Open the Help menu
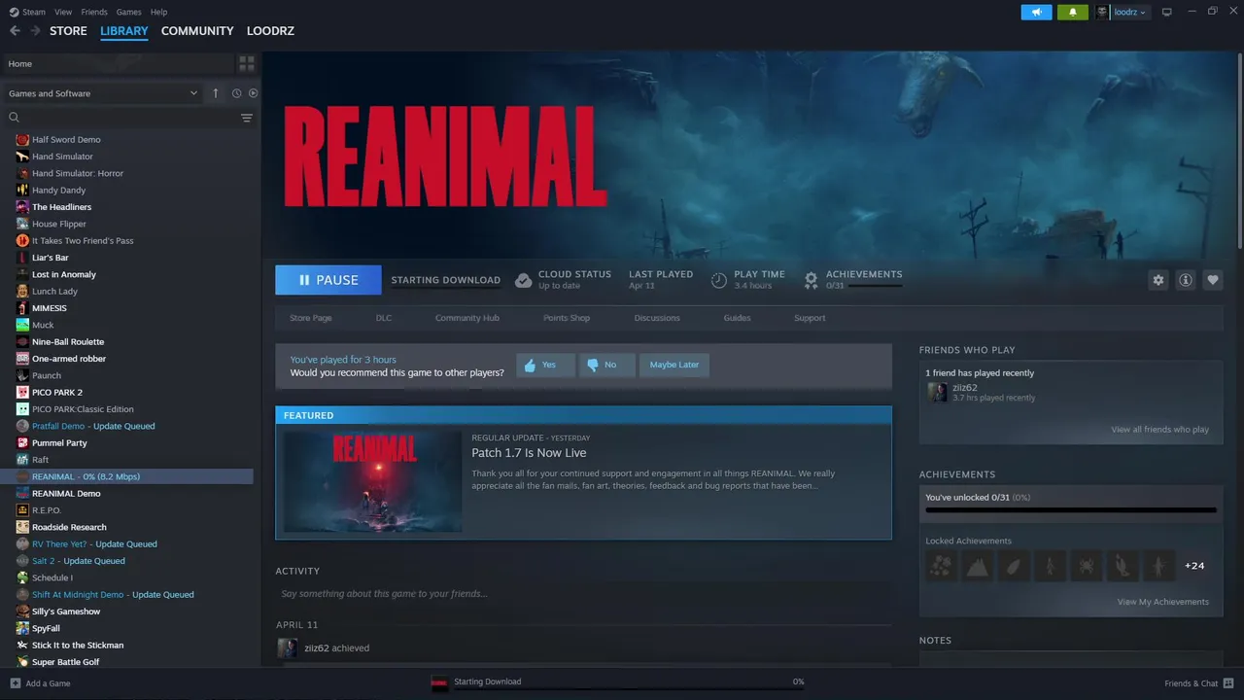The width and height of the screenshot is (1244, 700). (158, 12)
